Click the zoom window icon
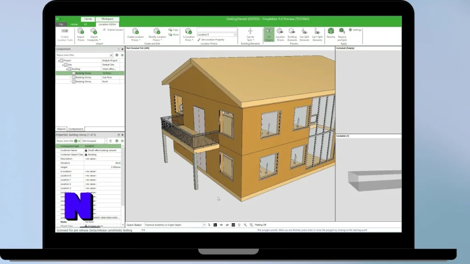This screenshot has width=470, height=264. [251, 225]
